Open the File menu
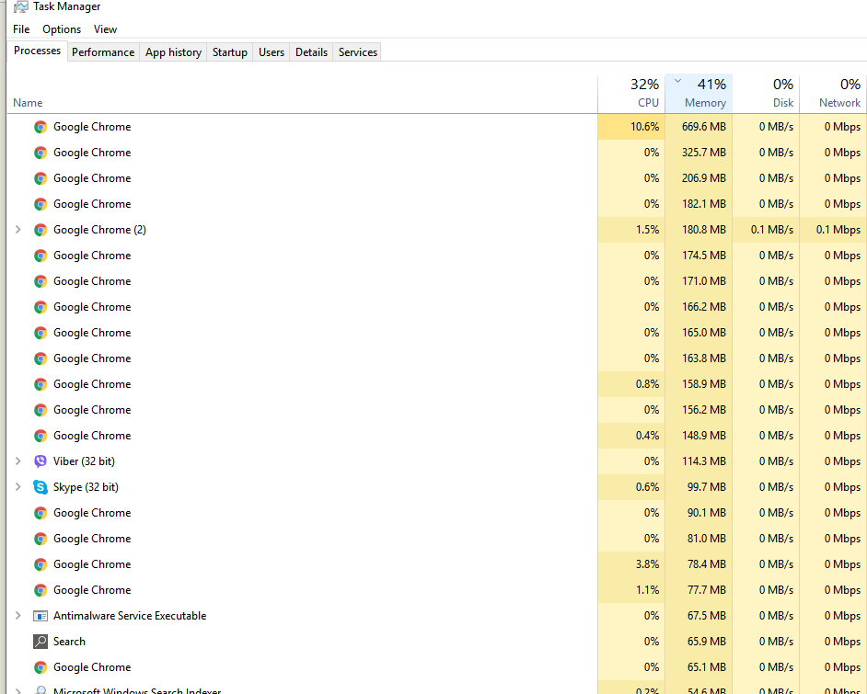 pos(21,29)
